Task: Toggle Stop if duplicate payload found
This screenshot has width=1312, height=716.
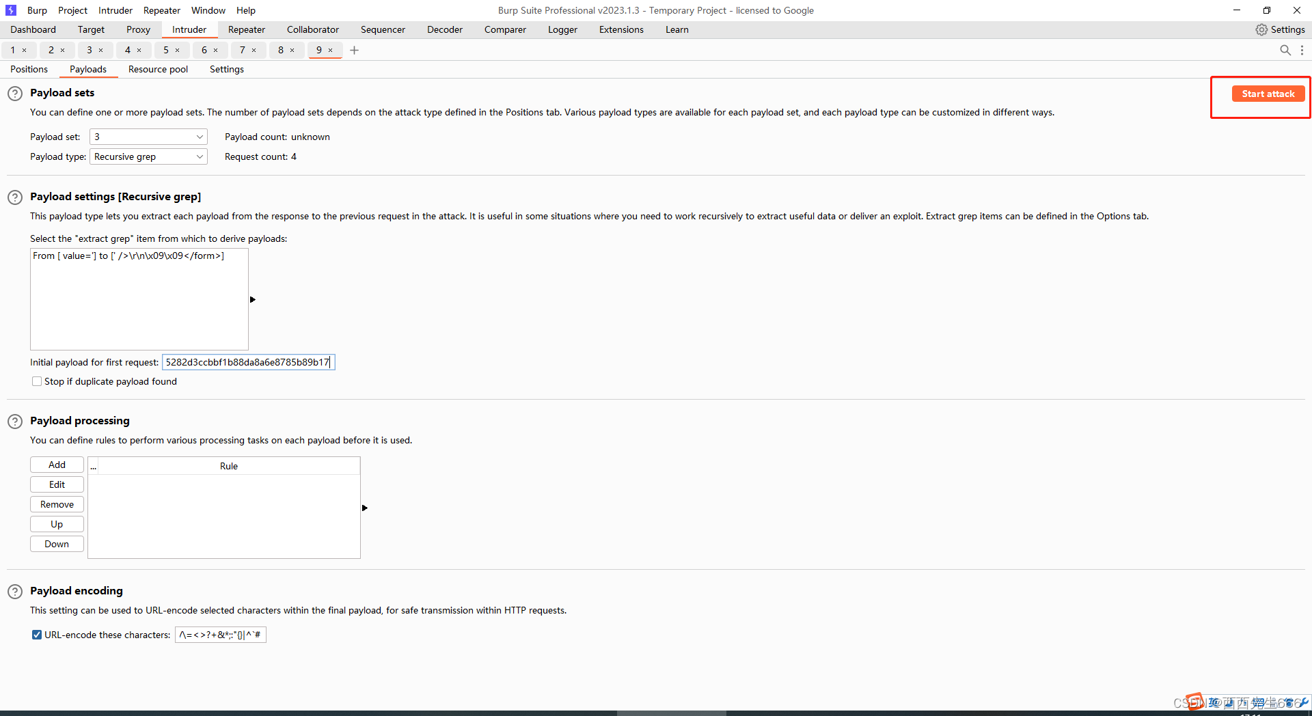Action: [37, 381]
